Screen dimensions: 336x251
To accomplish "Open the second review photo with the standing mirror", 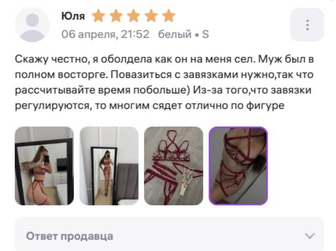I will click(109, 166).
